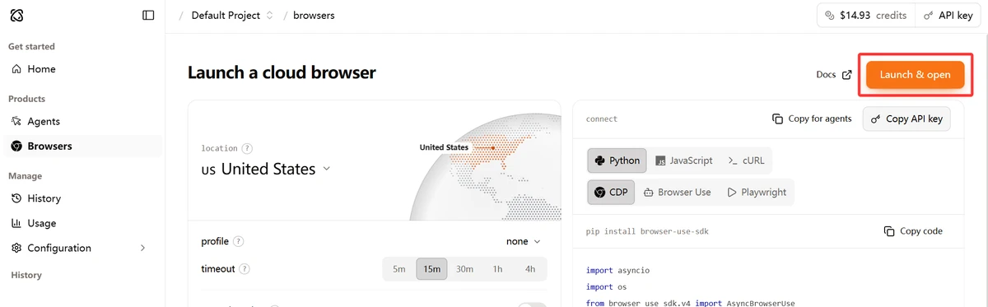Click Copy for agents
This screenshot has width=988, height=307.
point(812,119)
